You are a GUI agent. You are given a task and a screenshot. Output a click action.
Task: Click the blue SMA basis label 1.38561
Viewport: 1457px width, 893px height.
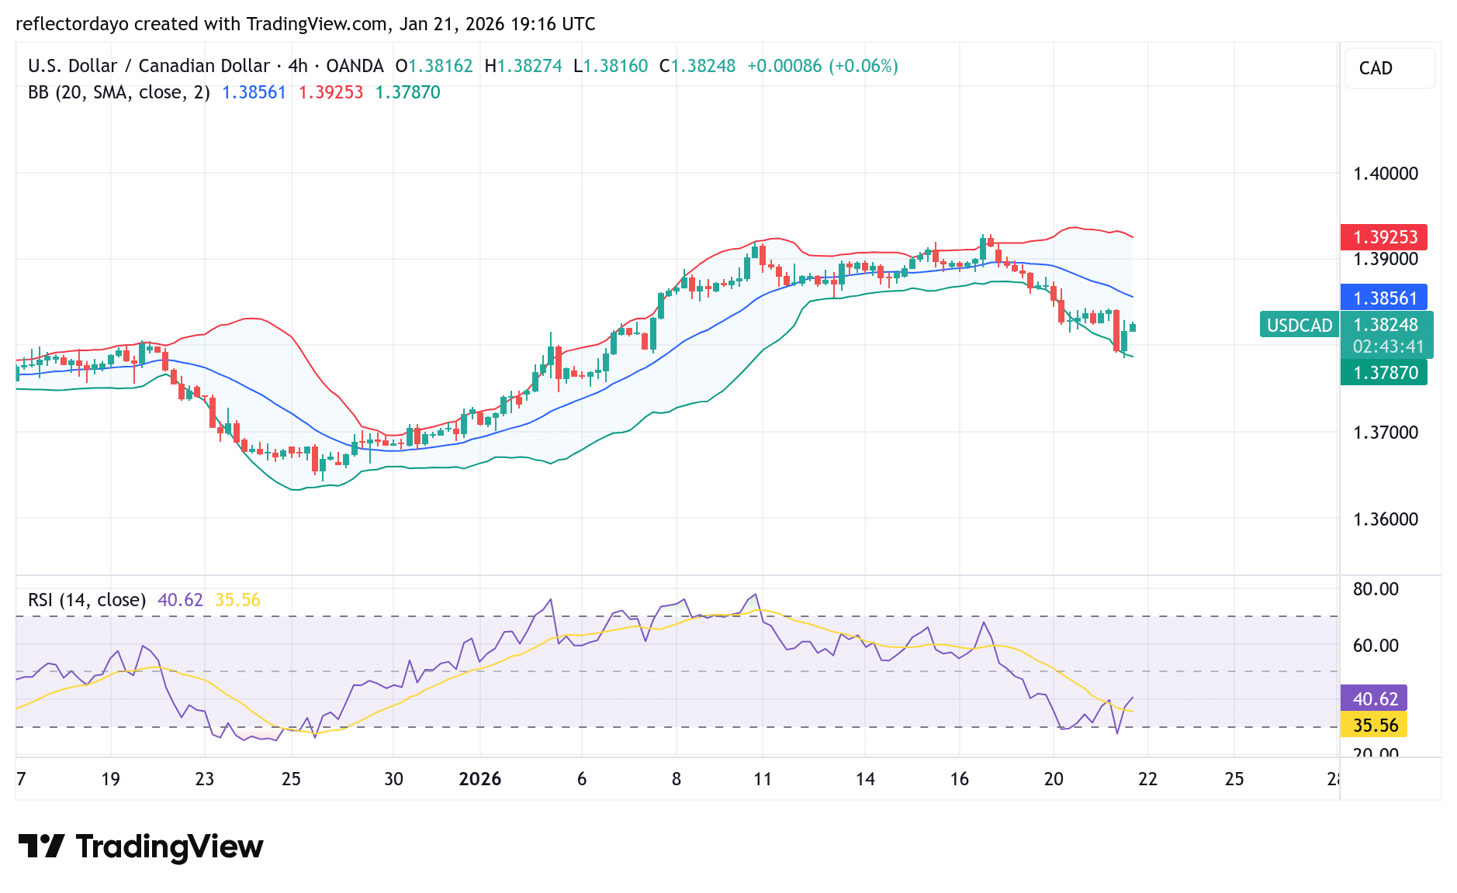1384,298
